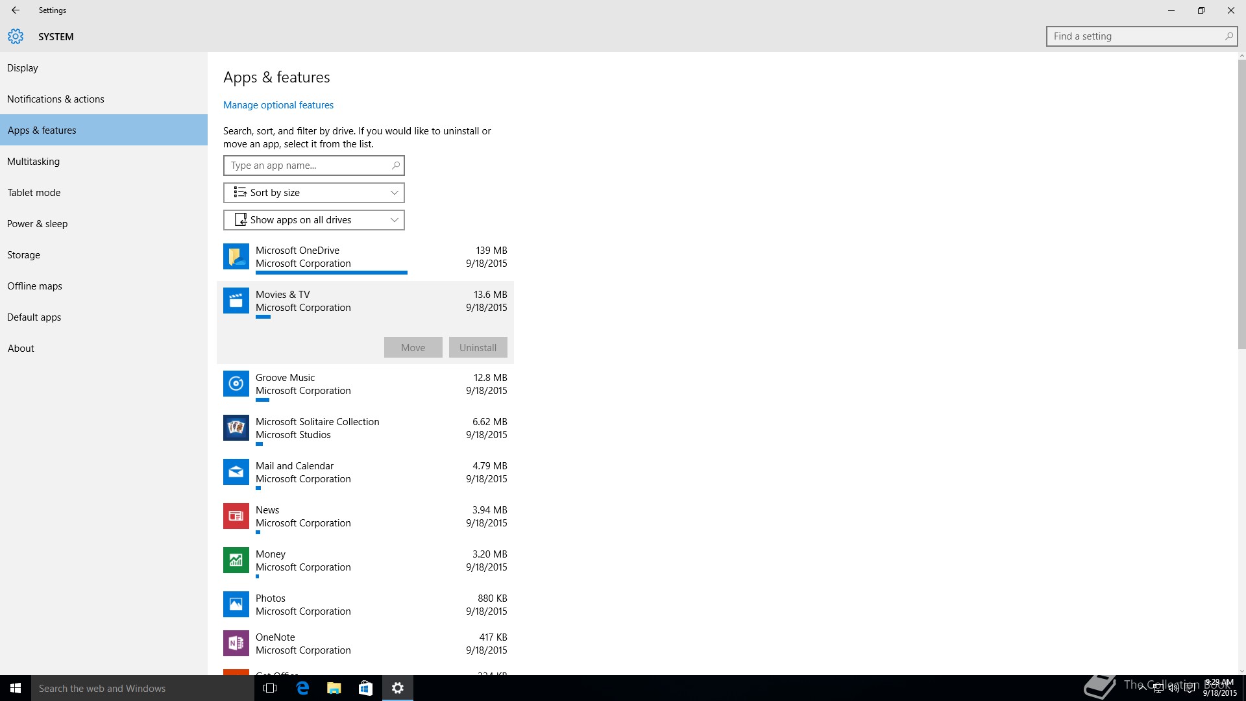Select the Photos entry name
Image resolution: width=1246 pixels, height=701 pixels.
[x=271, y=598]
